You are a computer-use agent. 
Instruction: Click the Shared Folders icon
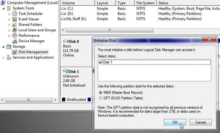(x=14, y=25)
